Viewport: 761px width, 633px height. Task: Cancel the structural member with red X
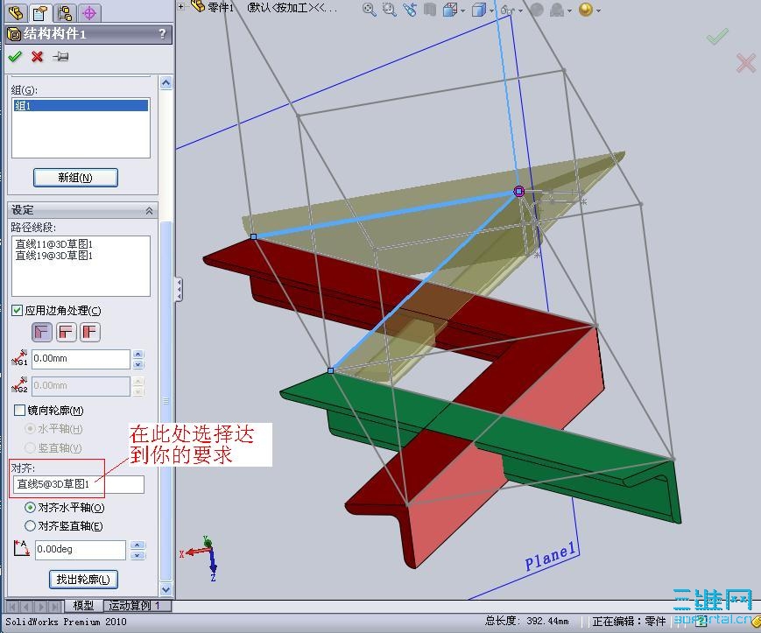pyautogui.click(x=37, y=57)
